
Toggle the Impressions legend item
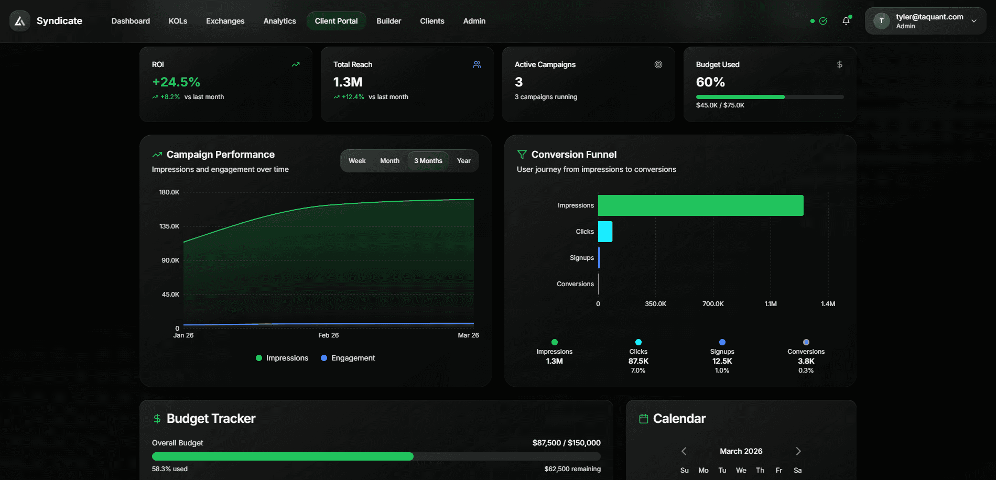point(282,358)
